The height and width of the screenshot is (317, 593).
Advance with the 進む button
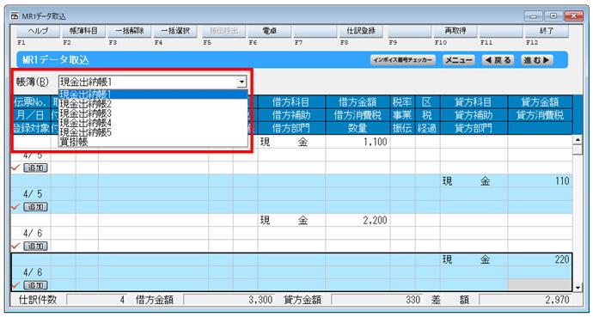537,60
